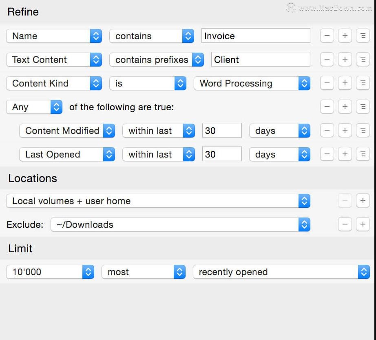Add another exclude location

[x=363, y=224]
